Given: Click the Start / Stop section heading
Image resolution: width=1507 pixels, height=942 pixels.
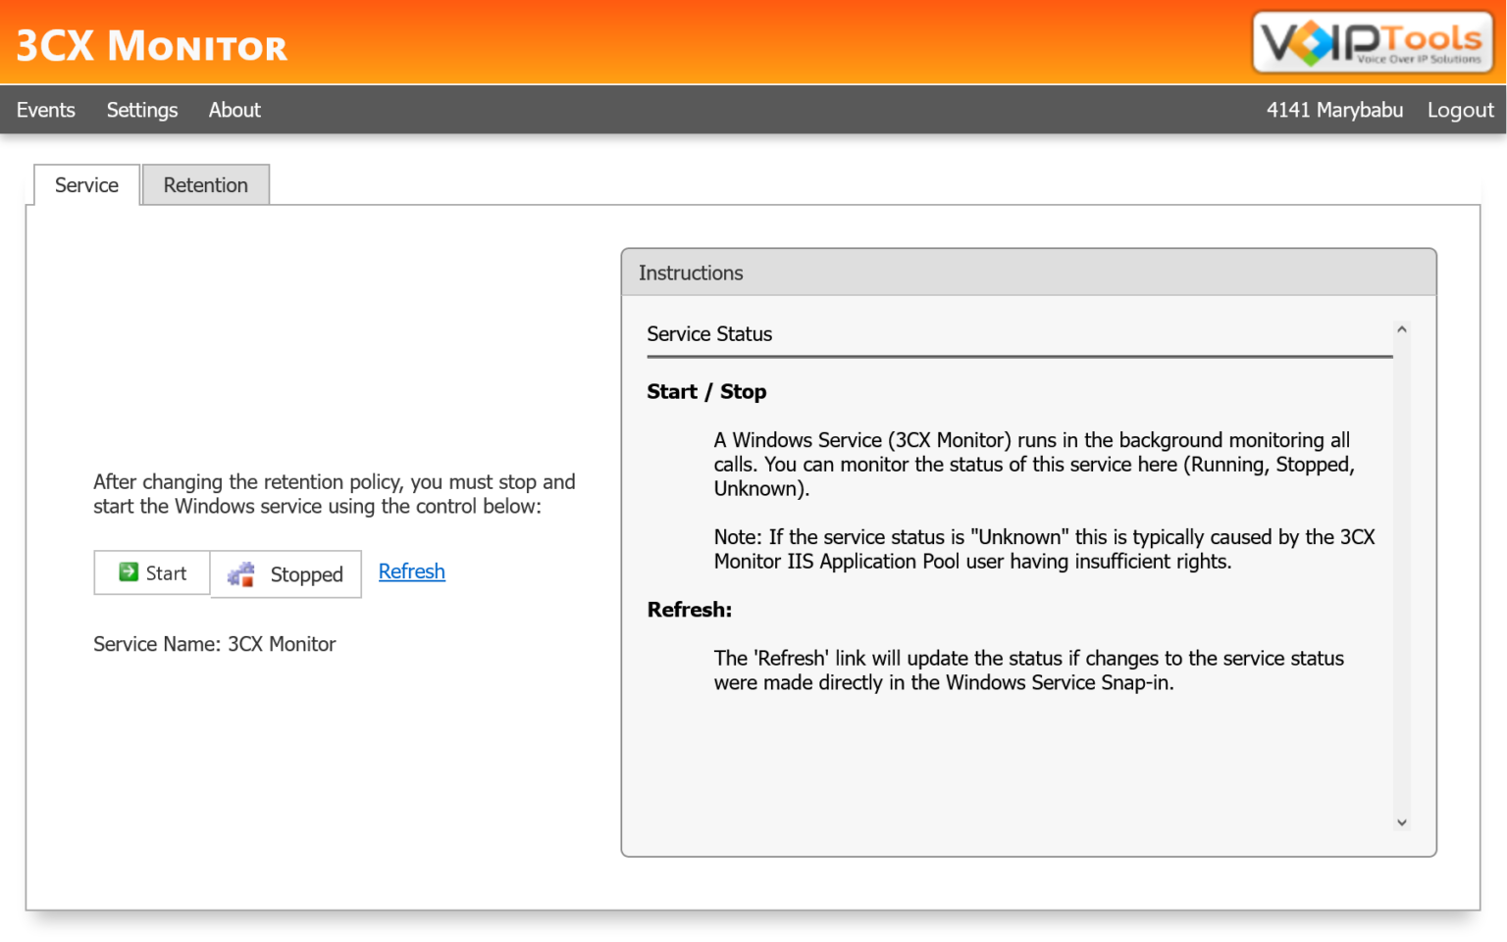Looking at the screenshot, I should [x=705, y=391].
